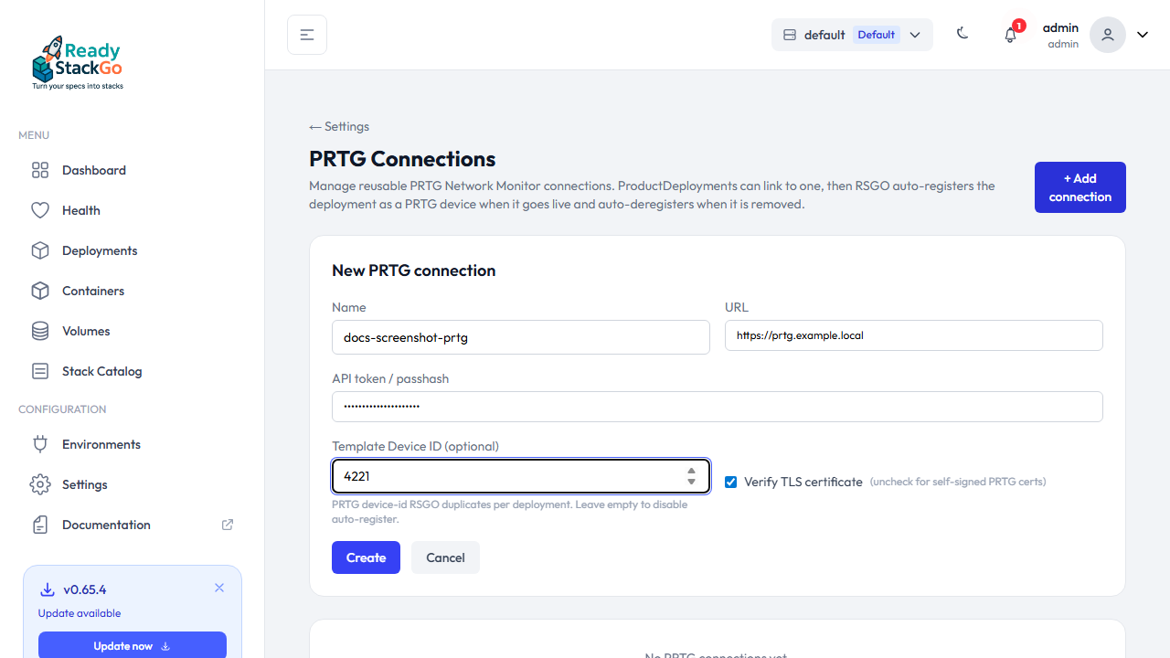
Task: Click the download icon beside v0.65.4
Action: click(48, 589)
